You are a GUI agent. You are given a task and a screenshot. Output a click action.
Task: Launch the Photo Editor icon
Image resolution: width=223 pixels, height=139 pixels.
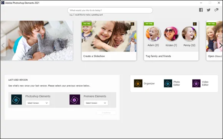pyautogui.click(x=168, y=83)
